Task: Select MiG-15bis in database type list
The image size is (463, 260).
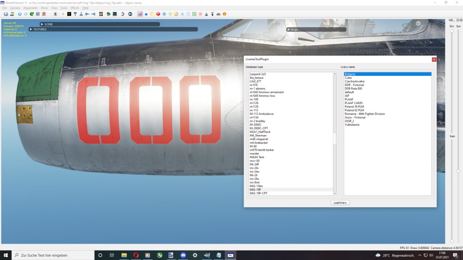Action: coord(256,186)
